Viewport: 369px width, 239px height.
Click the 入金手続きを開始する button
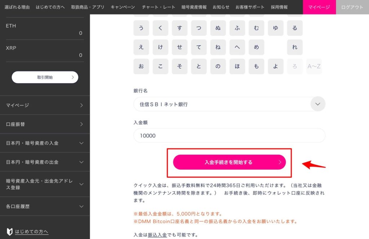pos(229,162)
